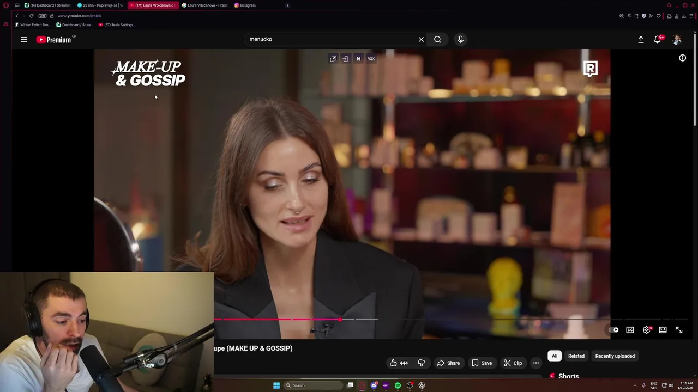Switch to the Google Laura Vrbičanová tab
The width and height of the screenshot is (698, 392).
pos(205,5)
